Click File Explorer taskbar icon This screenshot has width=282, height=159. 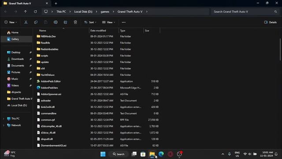click(152, 154)
